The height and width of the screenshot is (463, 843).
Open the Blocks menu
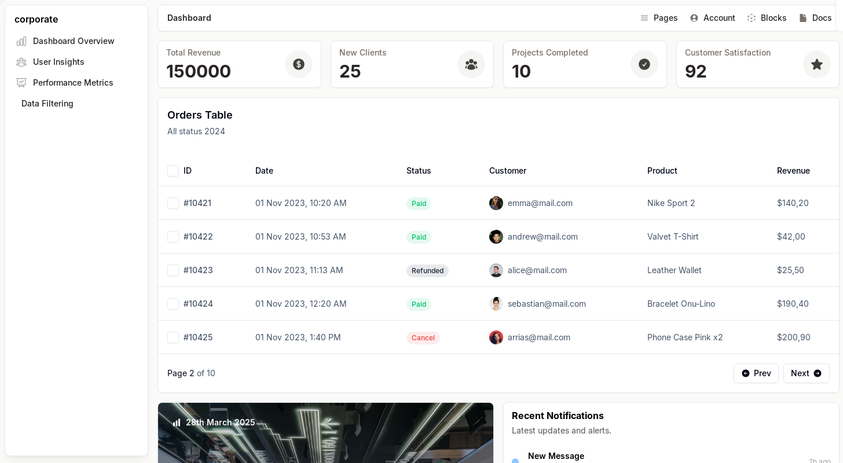tap(767, 18)
